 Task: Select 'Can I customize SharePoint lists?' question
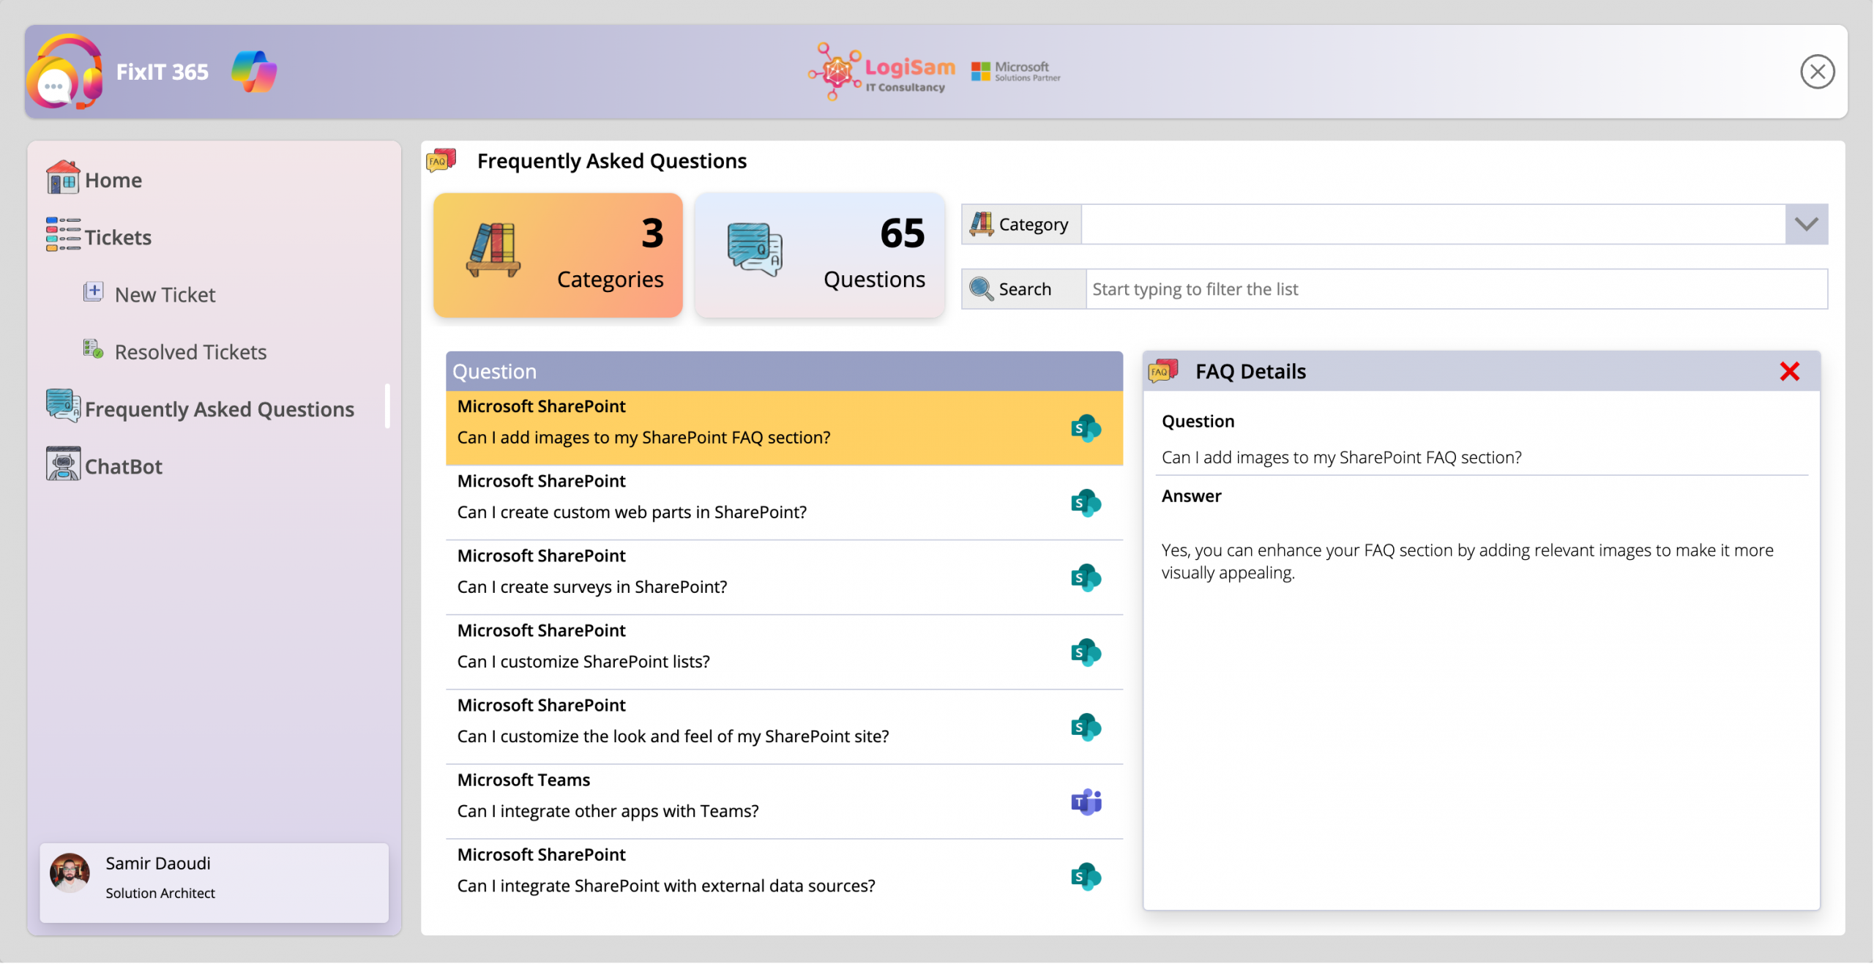[784, 652]
